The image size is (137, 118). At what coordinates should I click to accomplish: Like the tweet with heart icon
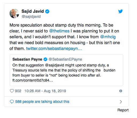point(12,91)
